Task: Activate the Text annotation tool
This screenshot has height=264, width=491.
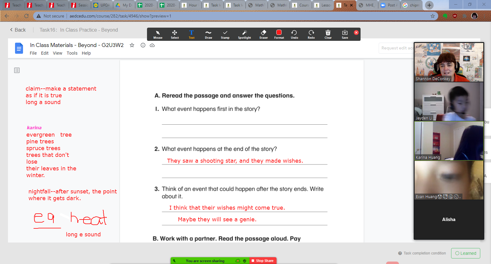Action: point(191,34)
